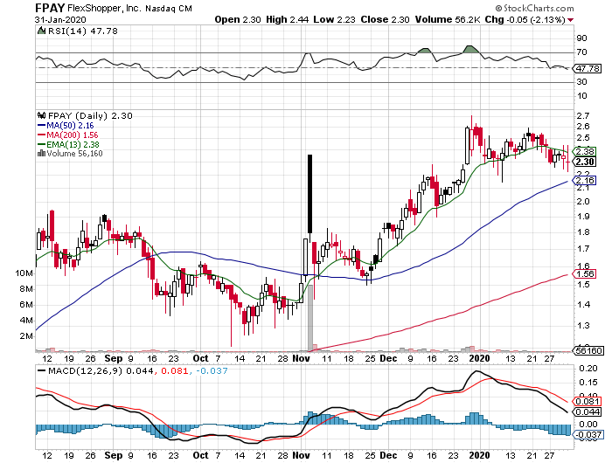Screen dimensions: 612x463
Task: Click the blue MA(50) legend line
Action: coord(39,127)
